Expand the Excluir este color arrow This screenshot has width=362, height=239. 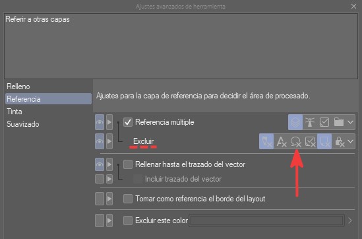coord(350,221)
